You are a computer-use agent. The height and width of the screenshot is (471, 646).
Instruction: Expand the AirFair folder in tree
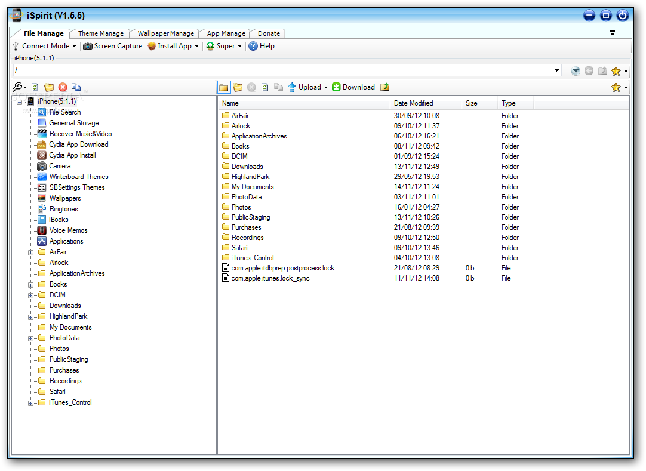(x=30, y=253)
